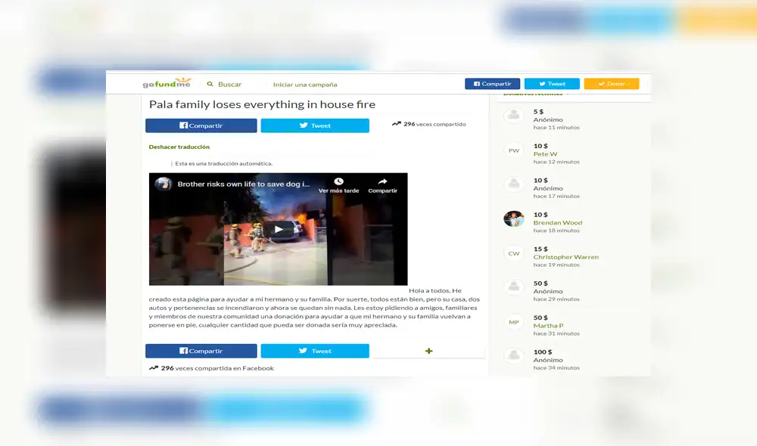Click the 296 shares trending arrow icon
The width and height of the screenshot is (757, 446).
[x=395, y=124]
